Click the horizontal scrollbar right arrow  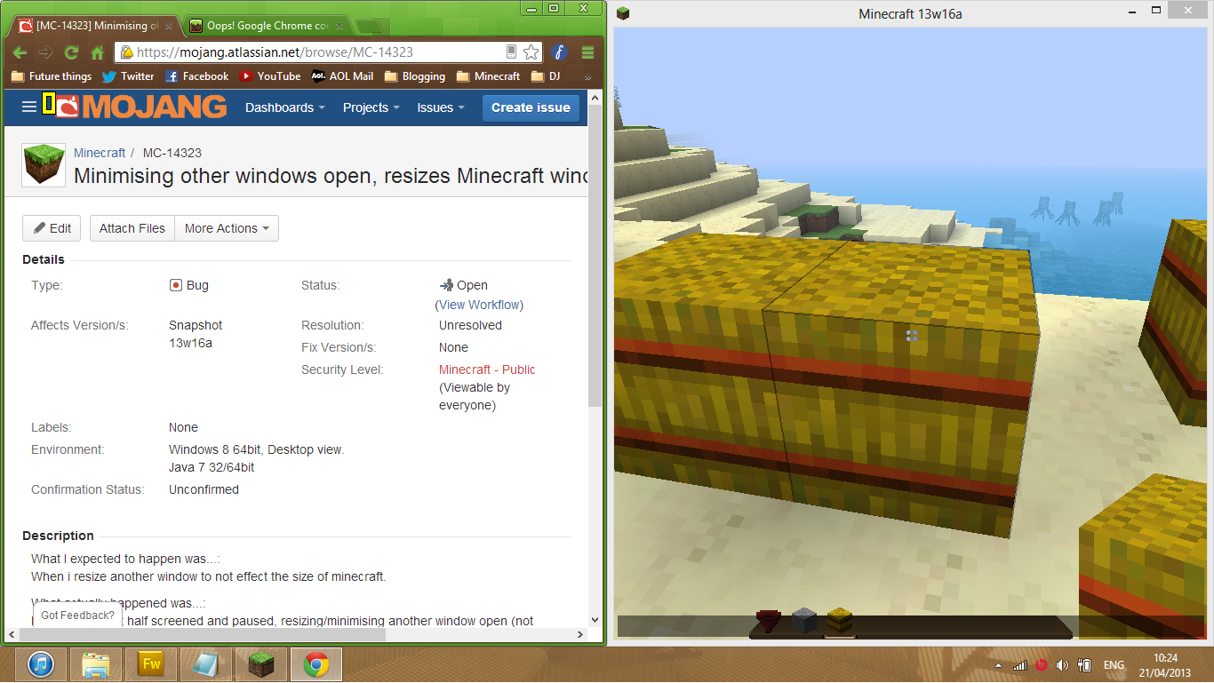pyautogui.click(x=581, y=634)
